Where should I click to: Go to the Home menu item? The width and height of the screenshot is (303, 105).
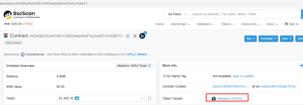(x=160, y=24)
